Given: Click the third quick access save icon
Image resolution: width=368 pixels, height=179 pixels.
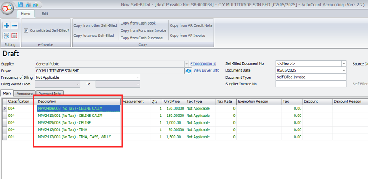Looking at the screenshot, I should click(x=35, y=5).
